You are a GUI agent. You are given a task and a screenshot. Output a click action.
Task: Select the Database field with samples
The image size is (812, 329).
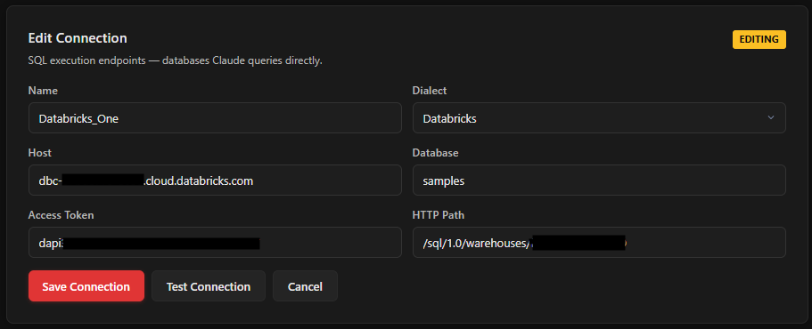tap(599, 181)
